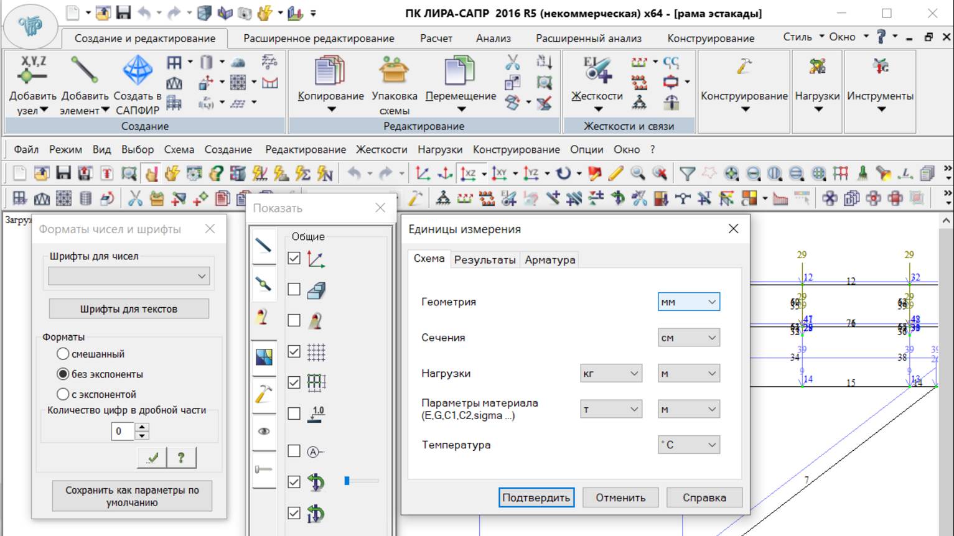Click the Отменить button
This screenshot has width=954, height=536.
click(620, 497)
